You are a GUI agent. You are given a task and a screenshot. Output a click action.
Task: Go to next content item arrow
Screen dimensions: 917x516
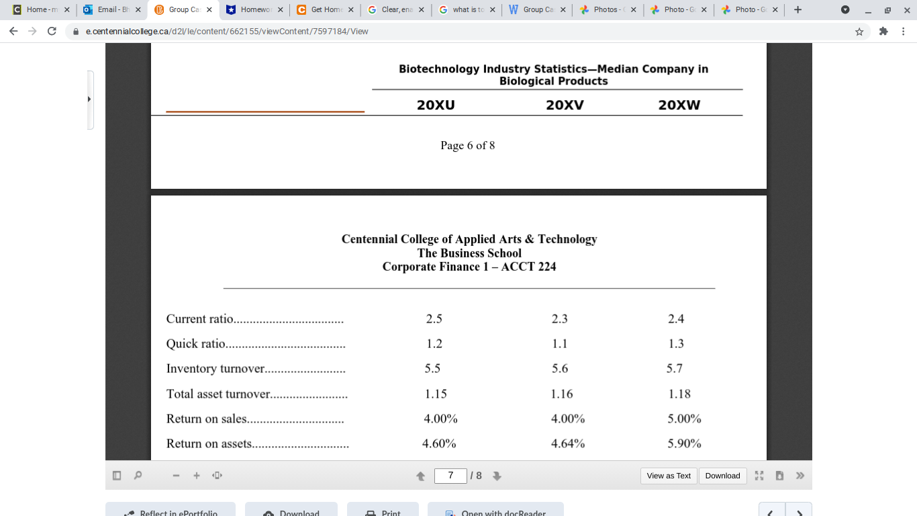point(799,509)
